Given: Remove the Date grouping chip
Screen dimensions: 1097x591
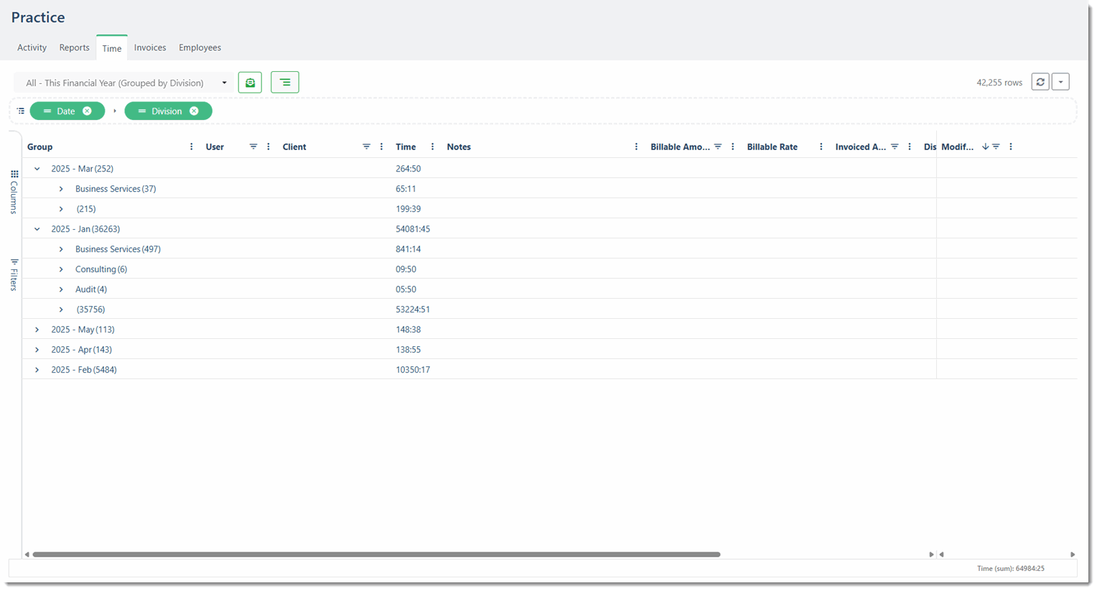Looking at the screenshot, I should pyautogui.click(x=87, y=111).
